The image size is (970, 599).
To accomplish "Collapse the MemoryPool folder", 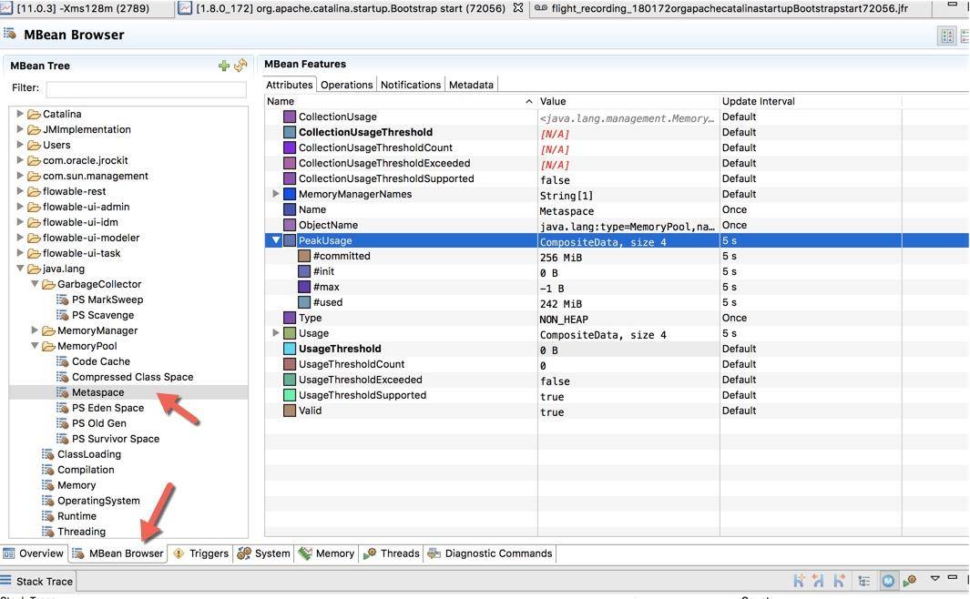I will point(35,346).
